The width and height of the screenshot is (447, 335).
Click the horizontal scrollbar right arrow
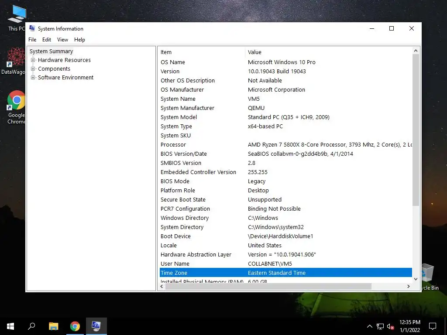click(409, 286)
